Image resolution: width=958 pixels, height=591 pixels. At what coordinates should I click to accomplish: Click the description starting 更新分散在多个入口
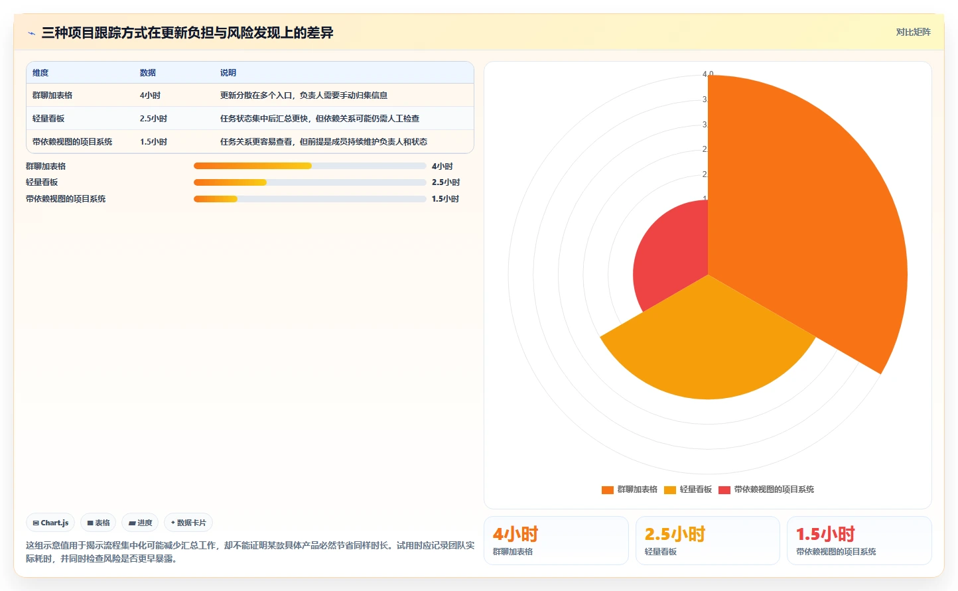coord(304,96)
